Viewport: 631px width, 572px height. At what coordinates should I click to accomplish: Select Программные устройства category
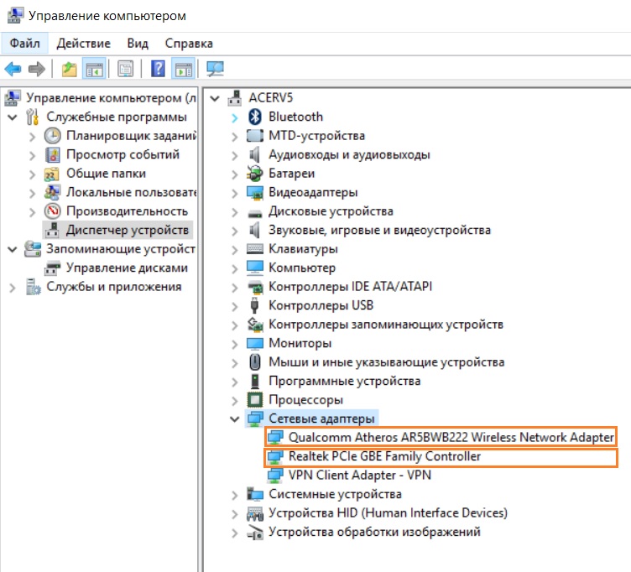point(345,381)
